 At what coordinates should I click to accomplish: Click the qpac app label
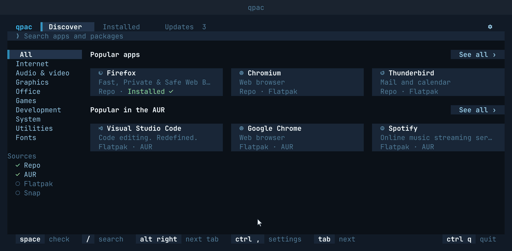click(24, 27)
